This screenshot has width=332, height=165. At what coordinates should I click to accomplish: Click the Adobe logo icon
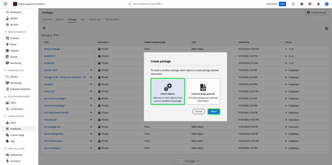click(15, 4)
